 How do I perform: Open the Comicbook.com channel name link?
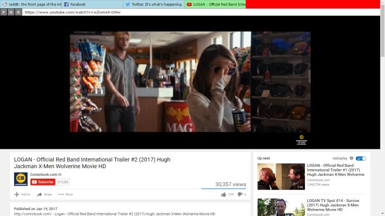tap(43, 175)
